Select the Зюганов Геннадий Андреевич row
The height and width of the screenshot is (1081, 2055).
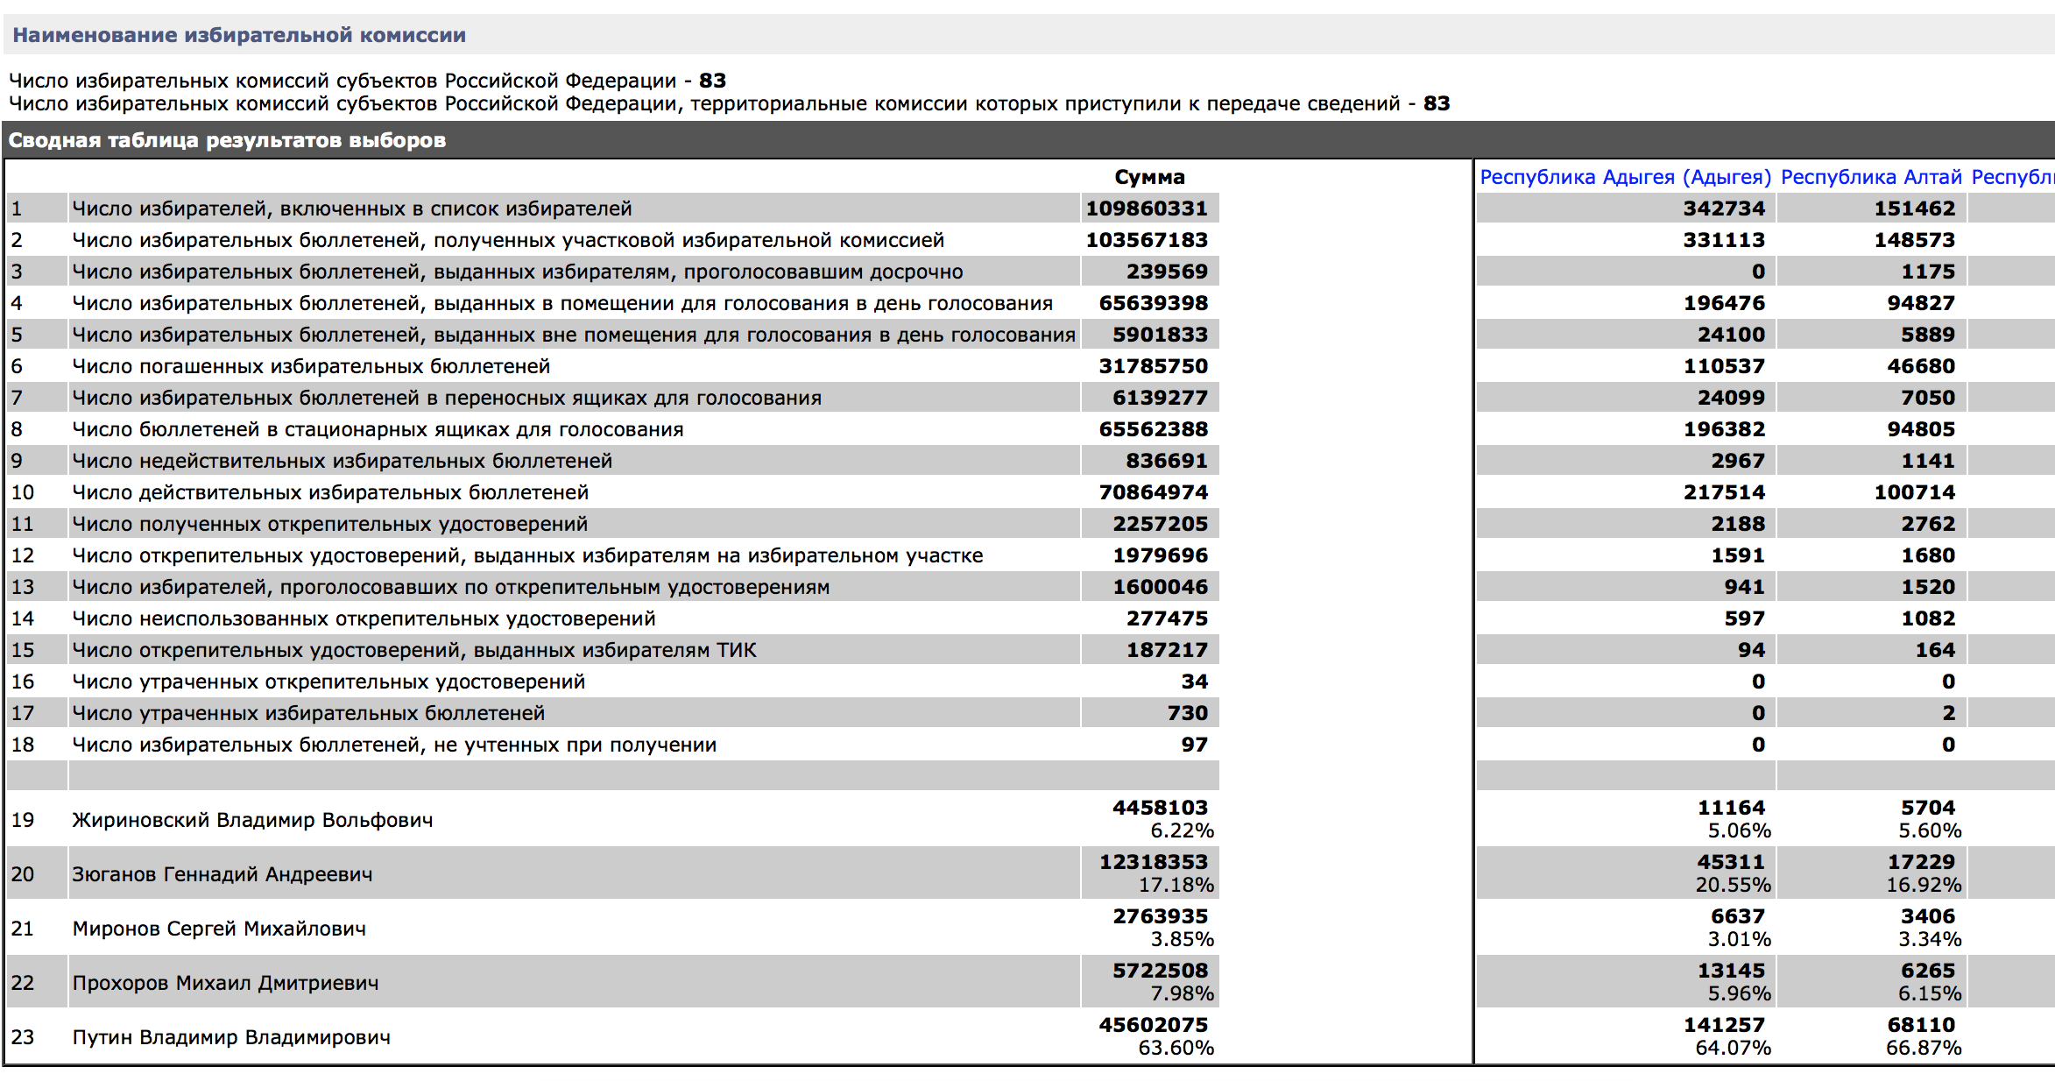[x=222, y=874]
